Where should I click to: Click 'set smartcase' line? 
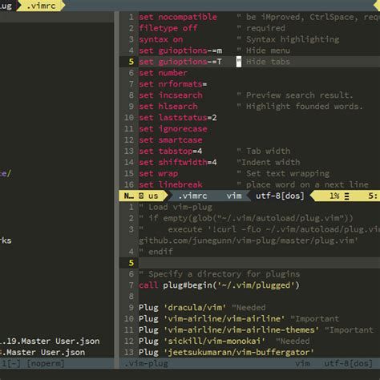171,140
